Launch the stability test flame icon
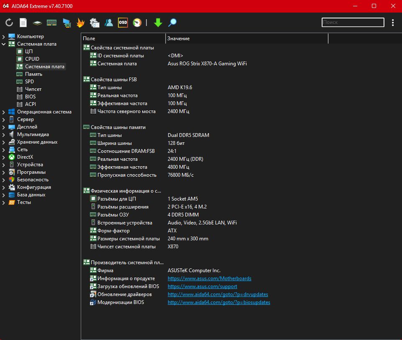The height and width of the screenshot is (340, 402). 80,23
